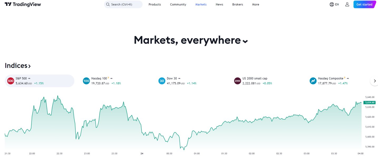Viewport: 378px width, 158px height.
Task: Open the More menu
Action: point(256,4)
